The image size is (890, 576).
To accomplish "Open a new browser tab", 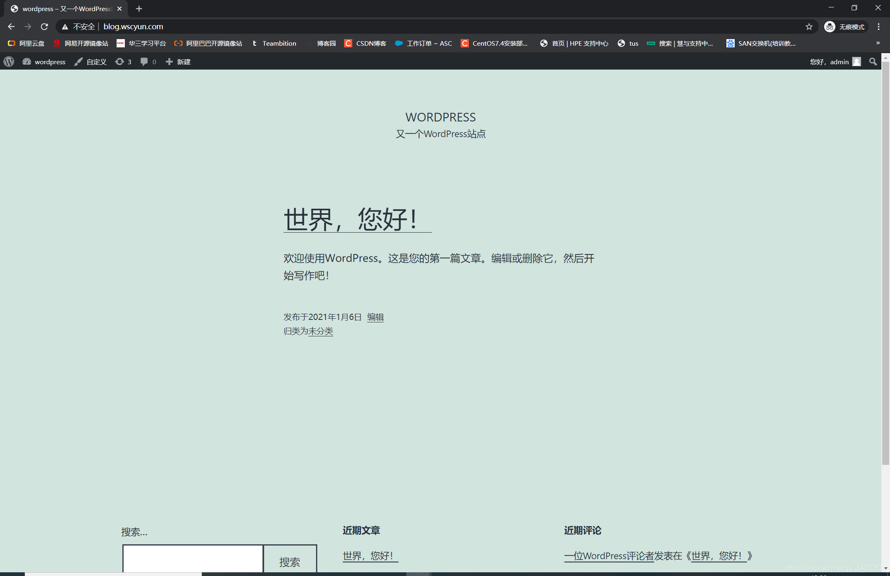I will (139, 9).
